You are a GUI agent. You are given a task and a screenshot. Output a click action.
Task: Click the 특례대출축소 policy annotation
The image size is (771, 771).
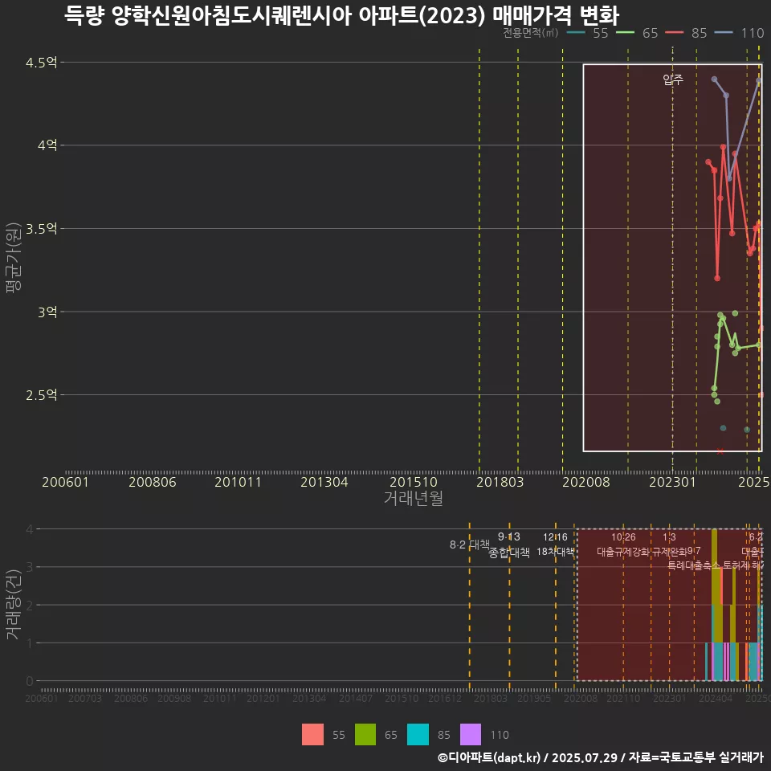(693, 565)
